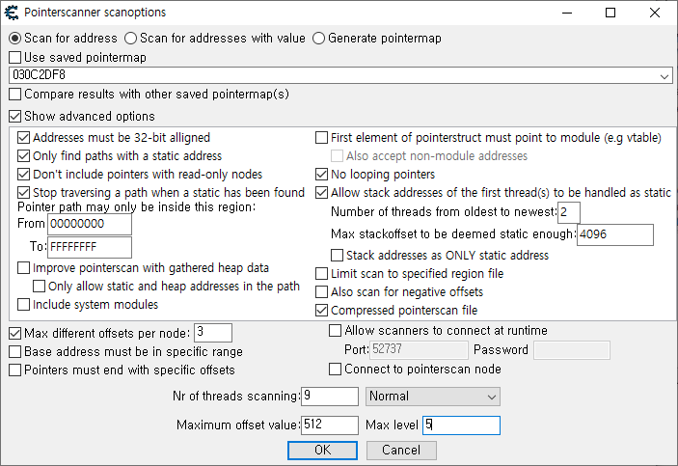Viewport: 678px width, 466px height.
Task: Select Scan for address radio button
Action: (x=14, y=39)
